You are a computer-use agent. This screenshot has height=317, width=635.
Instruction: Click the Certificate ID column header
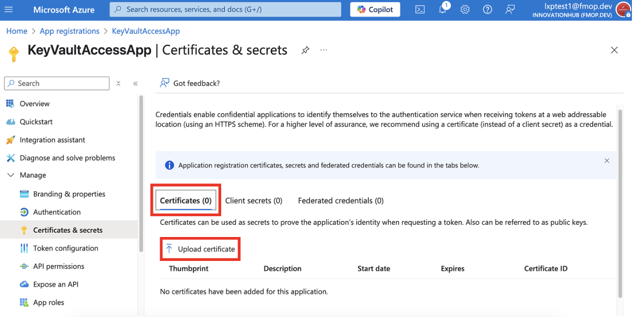pyautogui.click(x=546, y=269)
